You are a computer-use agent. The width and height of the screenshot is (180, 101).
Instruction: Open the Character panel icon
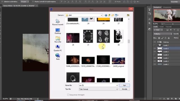pyautogui.click(x=149, y=19)
